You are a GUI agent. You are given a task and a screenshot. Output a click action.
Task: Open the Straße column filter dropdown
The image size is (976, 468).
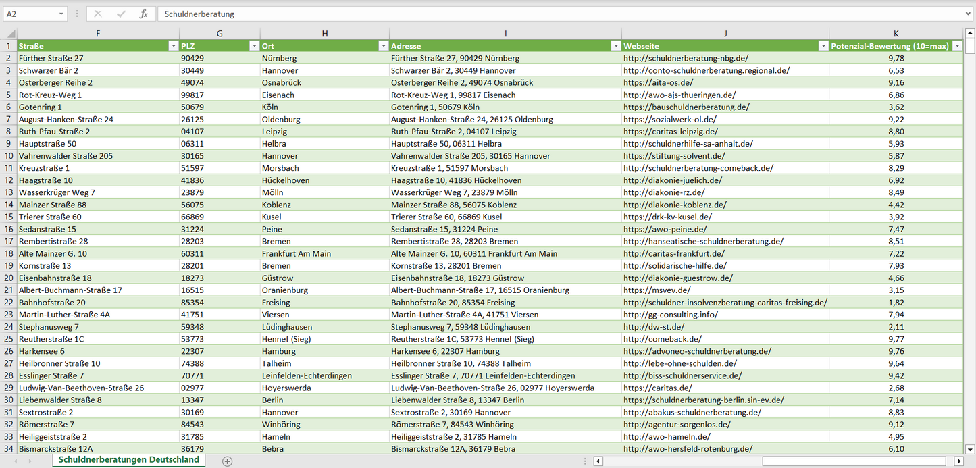pos(172,46)
